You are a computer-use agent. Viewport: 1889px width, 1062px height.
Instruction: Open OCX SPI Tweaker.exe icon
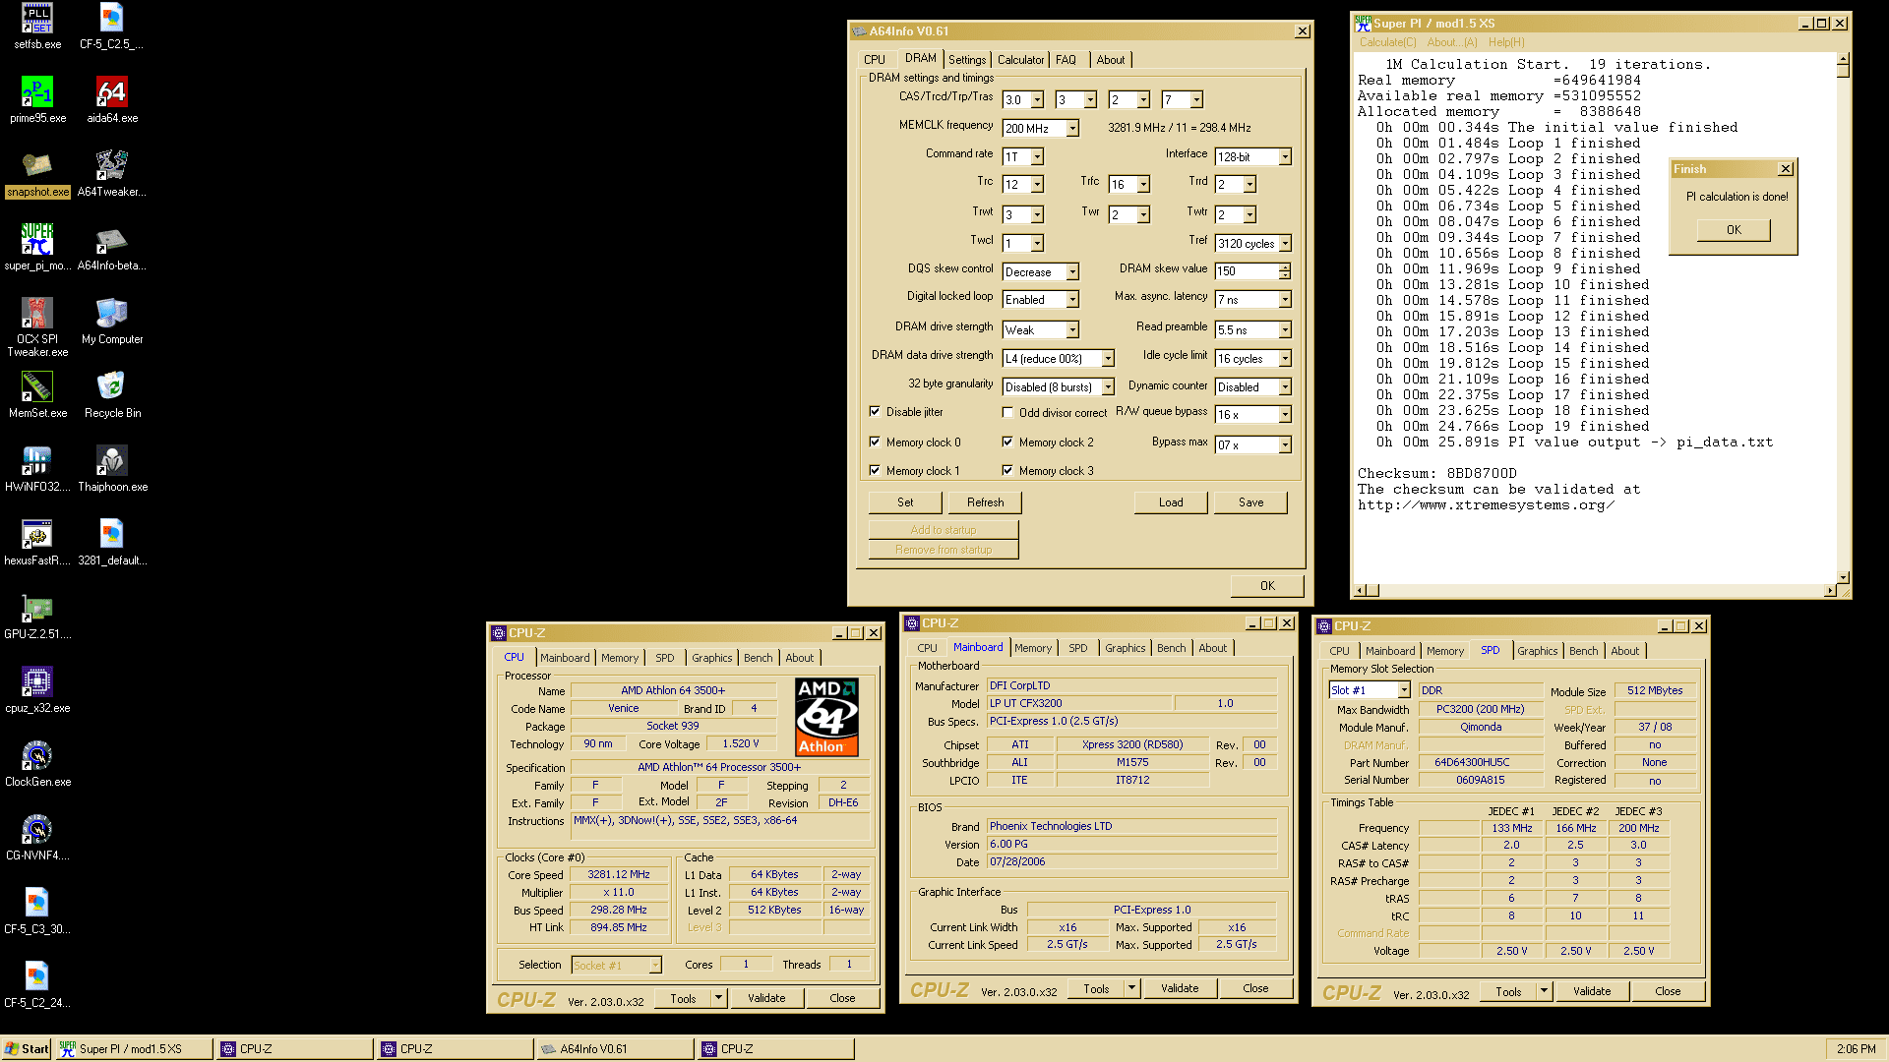(37, 327)
